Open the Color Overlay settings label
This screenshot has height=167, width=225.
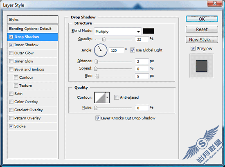(x=26, y=102)
